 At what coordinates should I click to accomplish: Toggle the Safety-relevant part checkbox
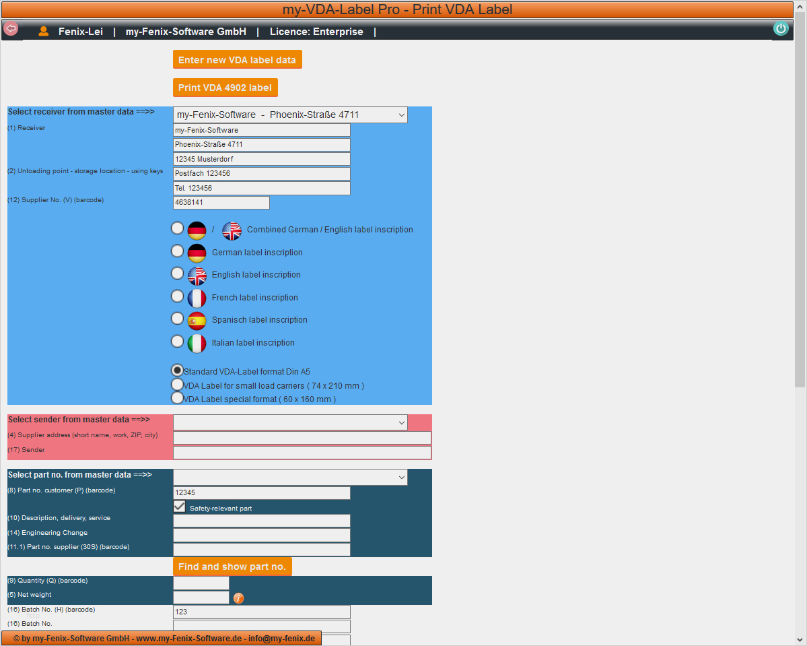coord(179,507)
